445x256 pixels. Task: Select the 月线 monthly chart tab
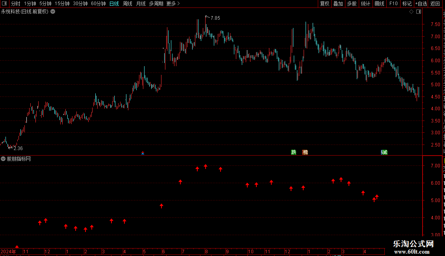pos(141,4)
